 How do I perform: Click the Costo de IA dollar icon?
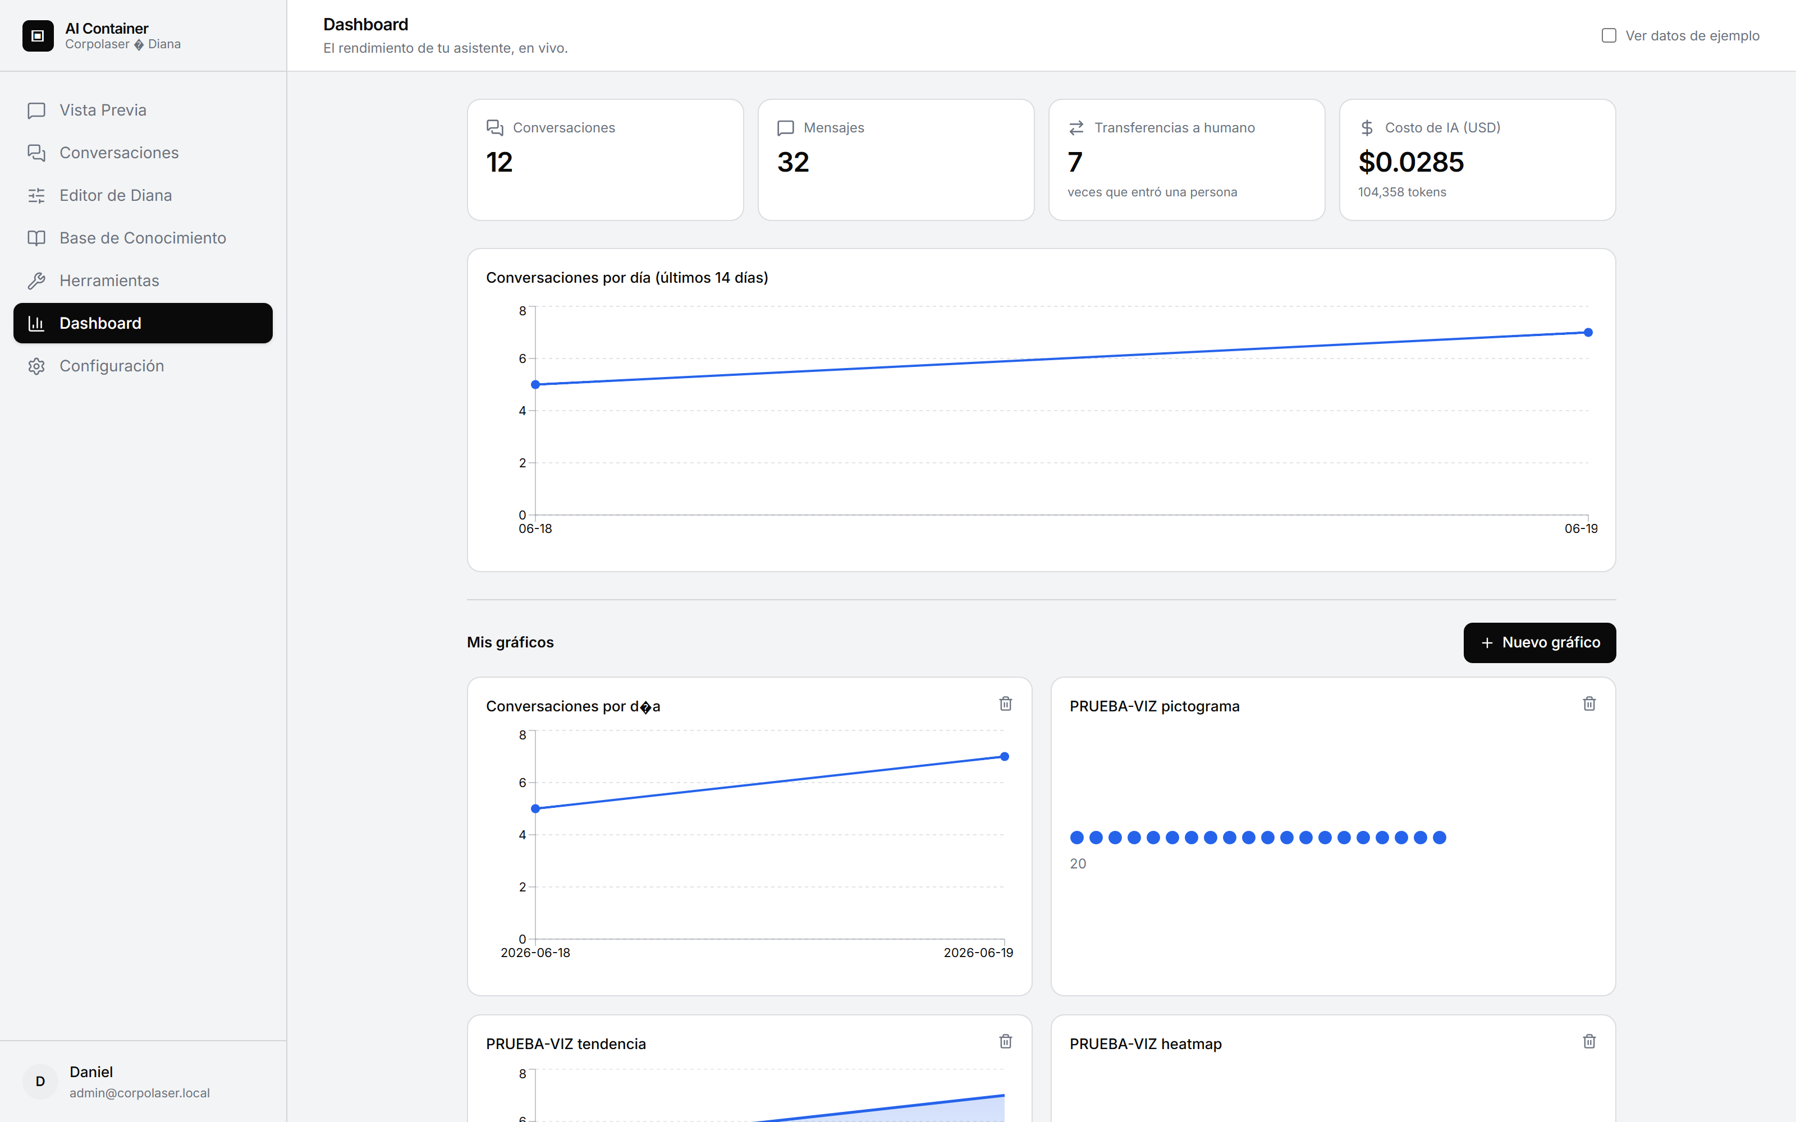1367,128
